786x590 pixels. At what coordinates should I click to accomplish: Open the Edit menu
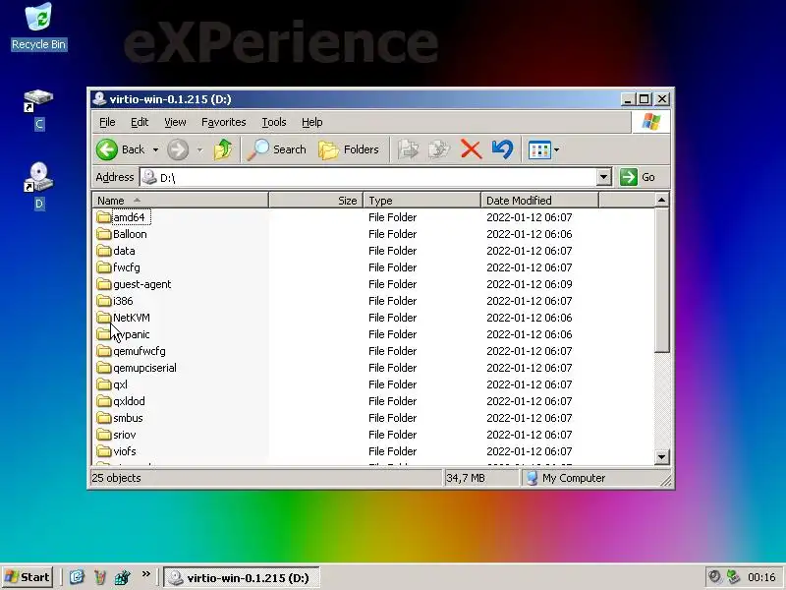coord(140,122)
